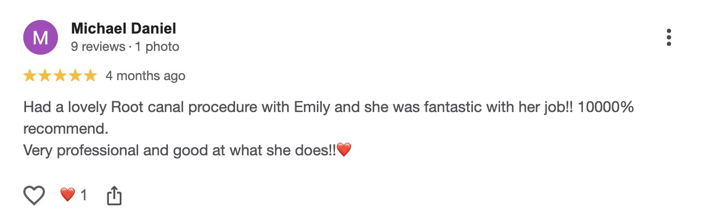
Task: Click the fifth rating star
Action: [90, 76]
